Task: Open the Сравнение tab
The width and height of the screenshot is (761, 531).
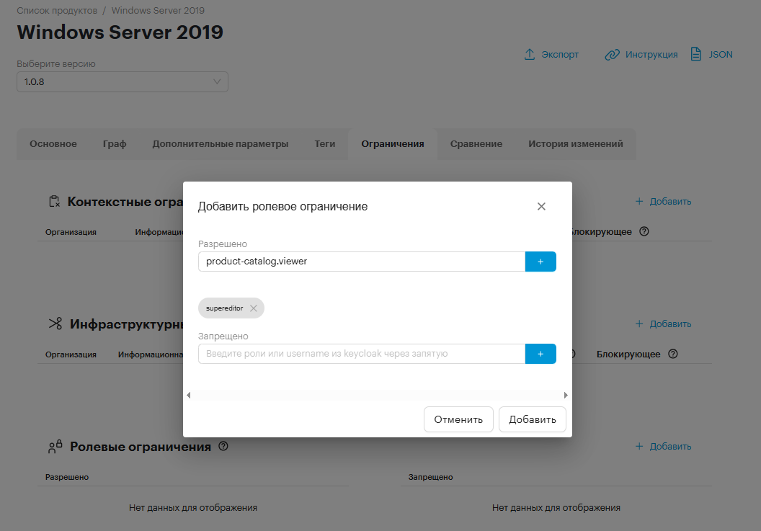Action: (x=476, y=143)
